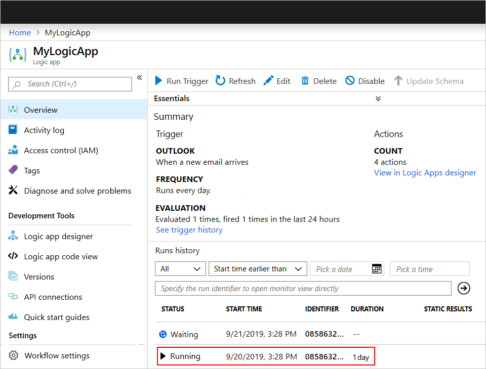Click the Versions documents icon
This screenshot has width=486, height=369.
pos(13,276)
